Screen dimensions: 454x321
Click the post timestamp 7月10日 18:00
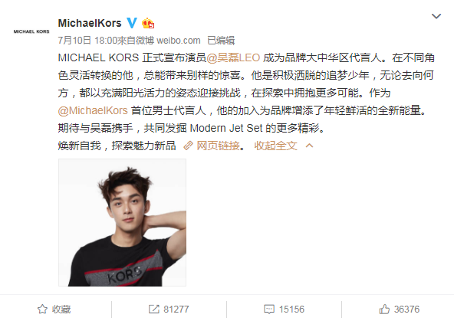87,41
